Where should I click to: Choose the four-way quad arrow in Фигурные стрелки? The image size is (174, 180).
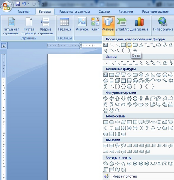coord(141,98)
